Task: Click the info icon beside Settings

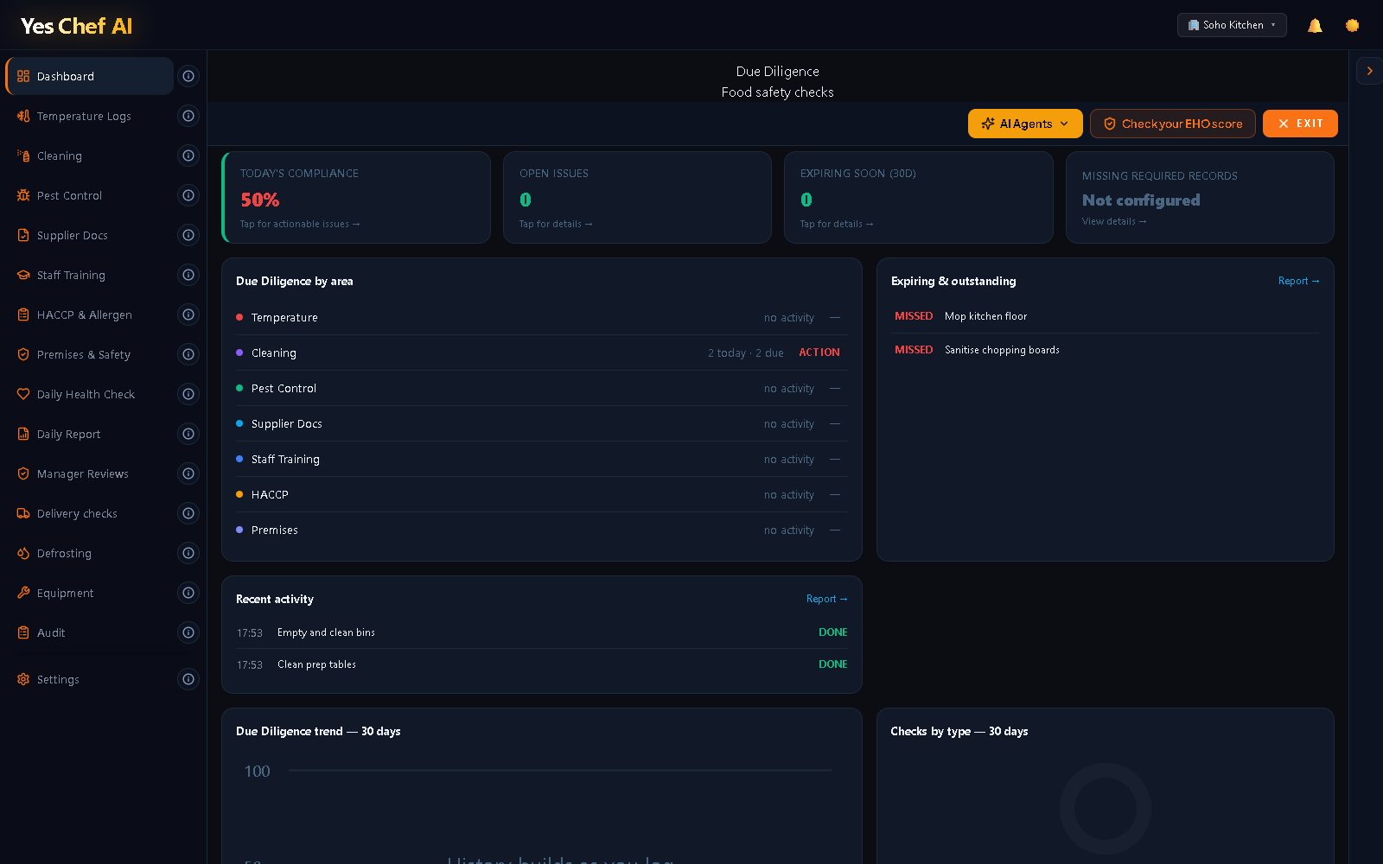Action: point(188,679)
